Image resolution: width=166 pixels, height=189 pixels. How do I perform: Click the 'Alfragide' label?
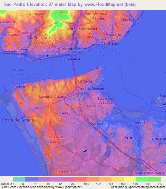[37, 14]
